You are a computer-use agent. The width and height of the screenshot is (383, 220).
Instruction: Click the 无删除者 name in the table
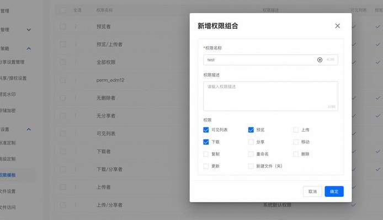[x=106, y=98]
